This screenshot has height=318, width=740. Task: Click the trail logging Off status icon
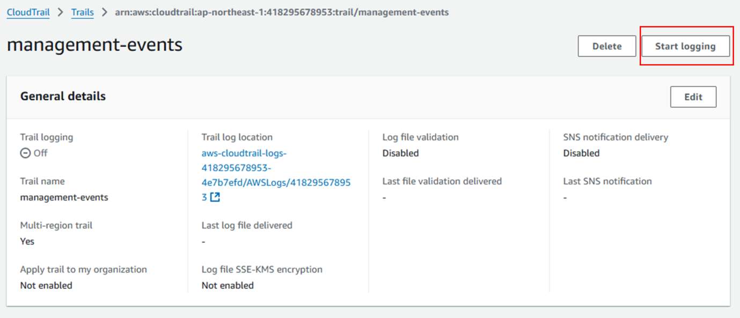tap(25, 153)
